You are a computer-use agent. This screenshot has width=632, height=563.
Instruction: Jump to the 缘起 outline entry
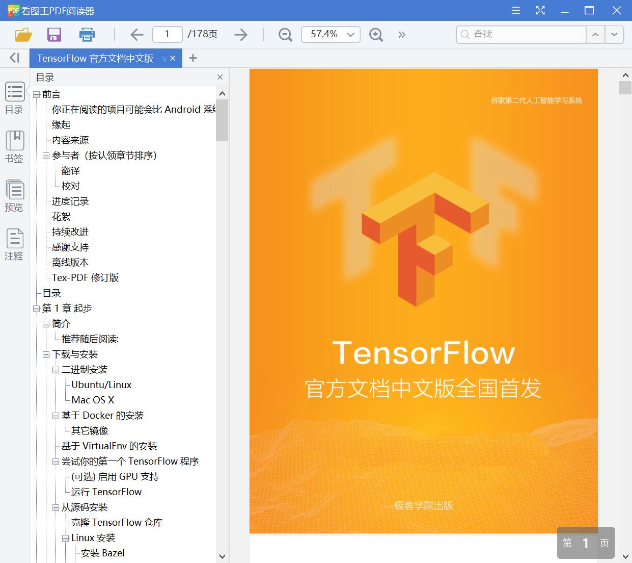click(61, 124)
